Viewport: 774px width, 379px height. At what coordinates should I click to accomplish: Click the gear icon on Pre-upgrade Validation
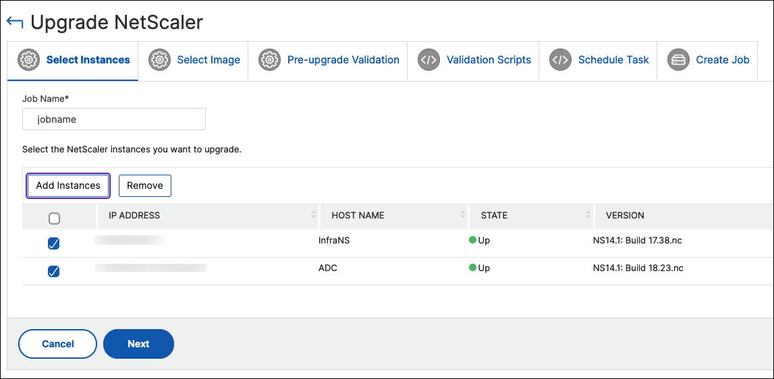tap(269, 60)
